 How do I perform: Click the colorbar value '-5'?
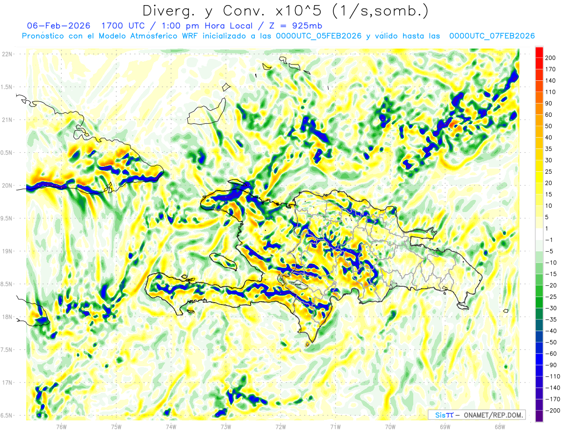549,251
